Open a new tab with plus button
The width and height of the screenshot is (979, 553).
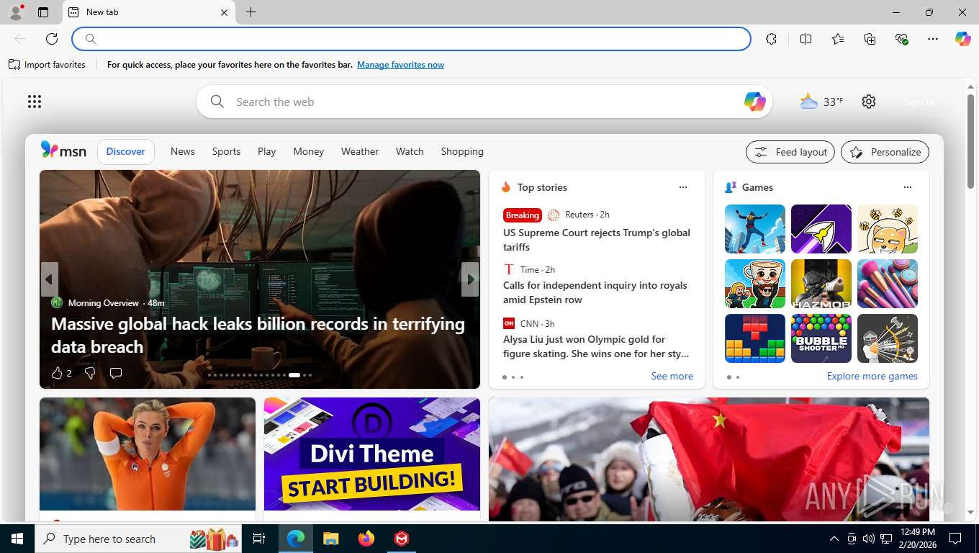251,12
